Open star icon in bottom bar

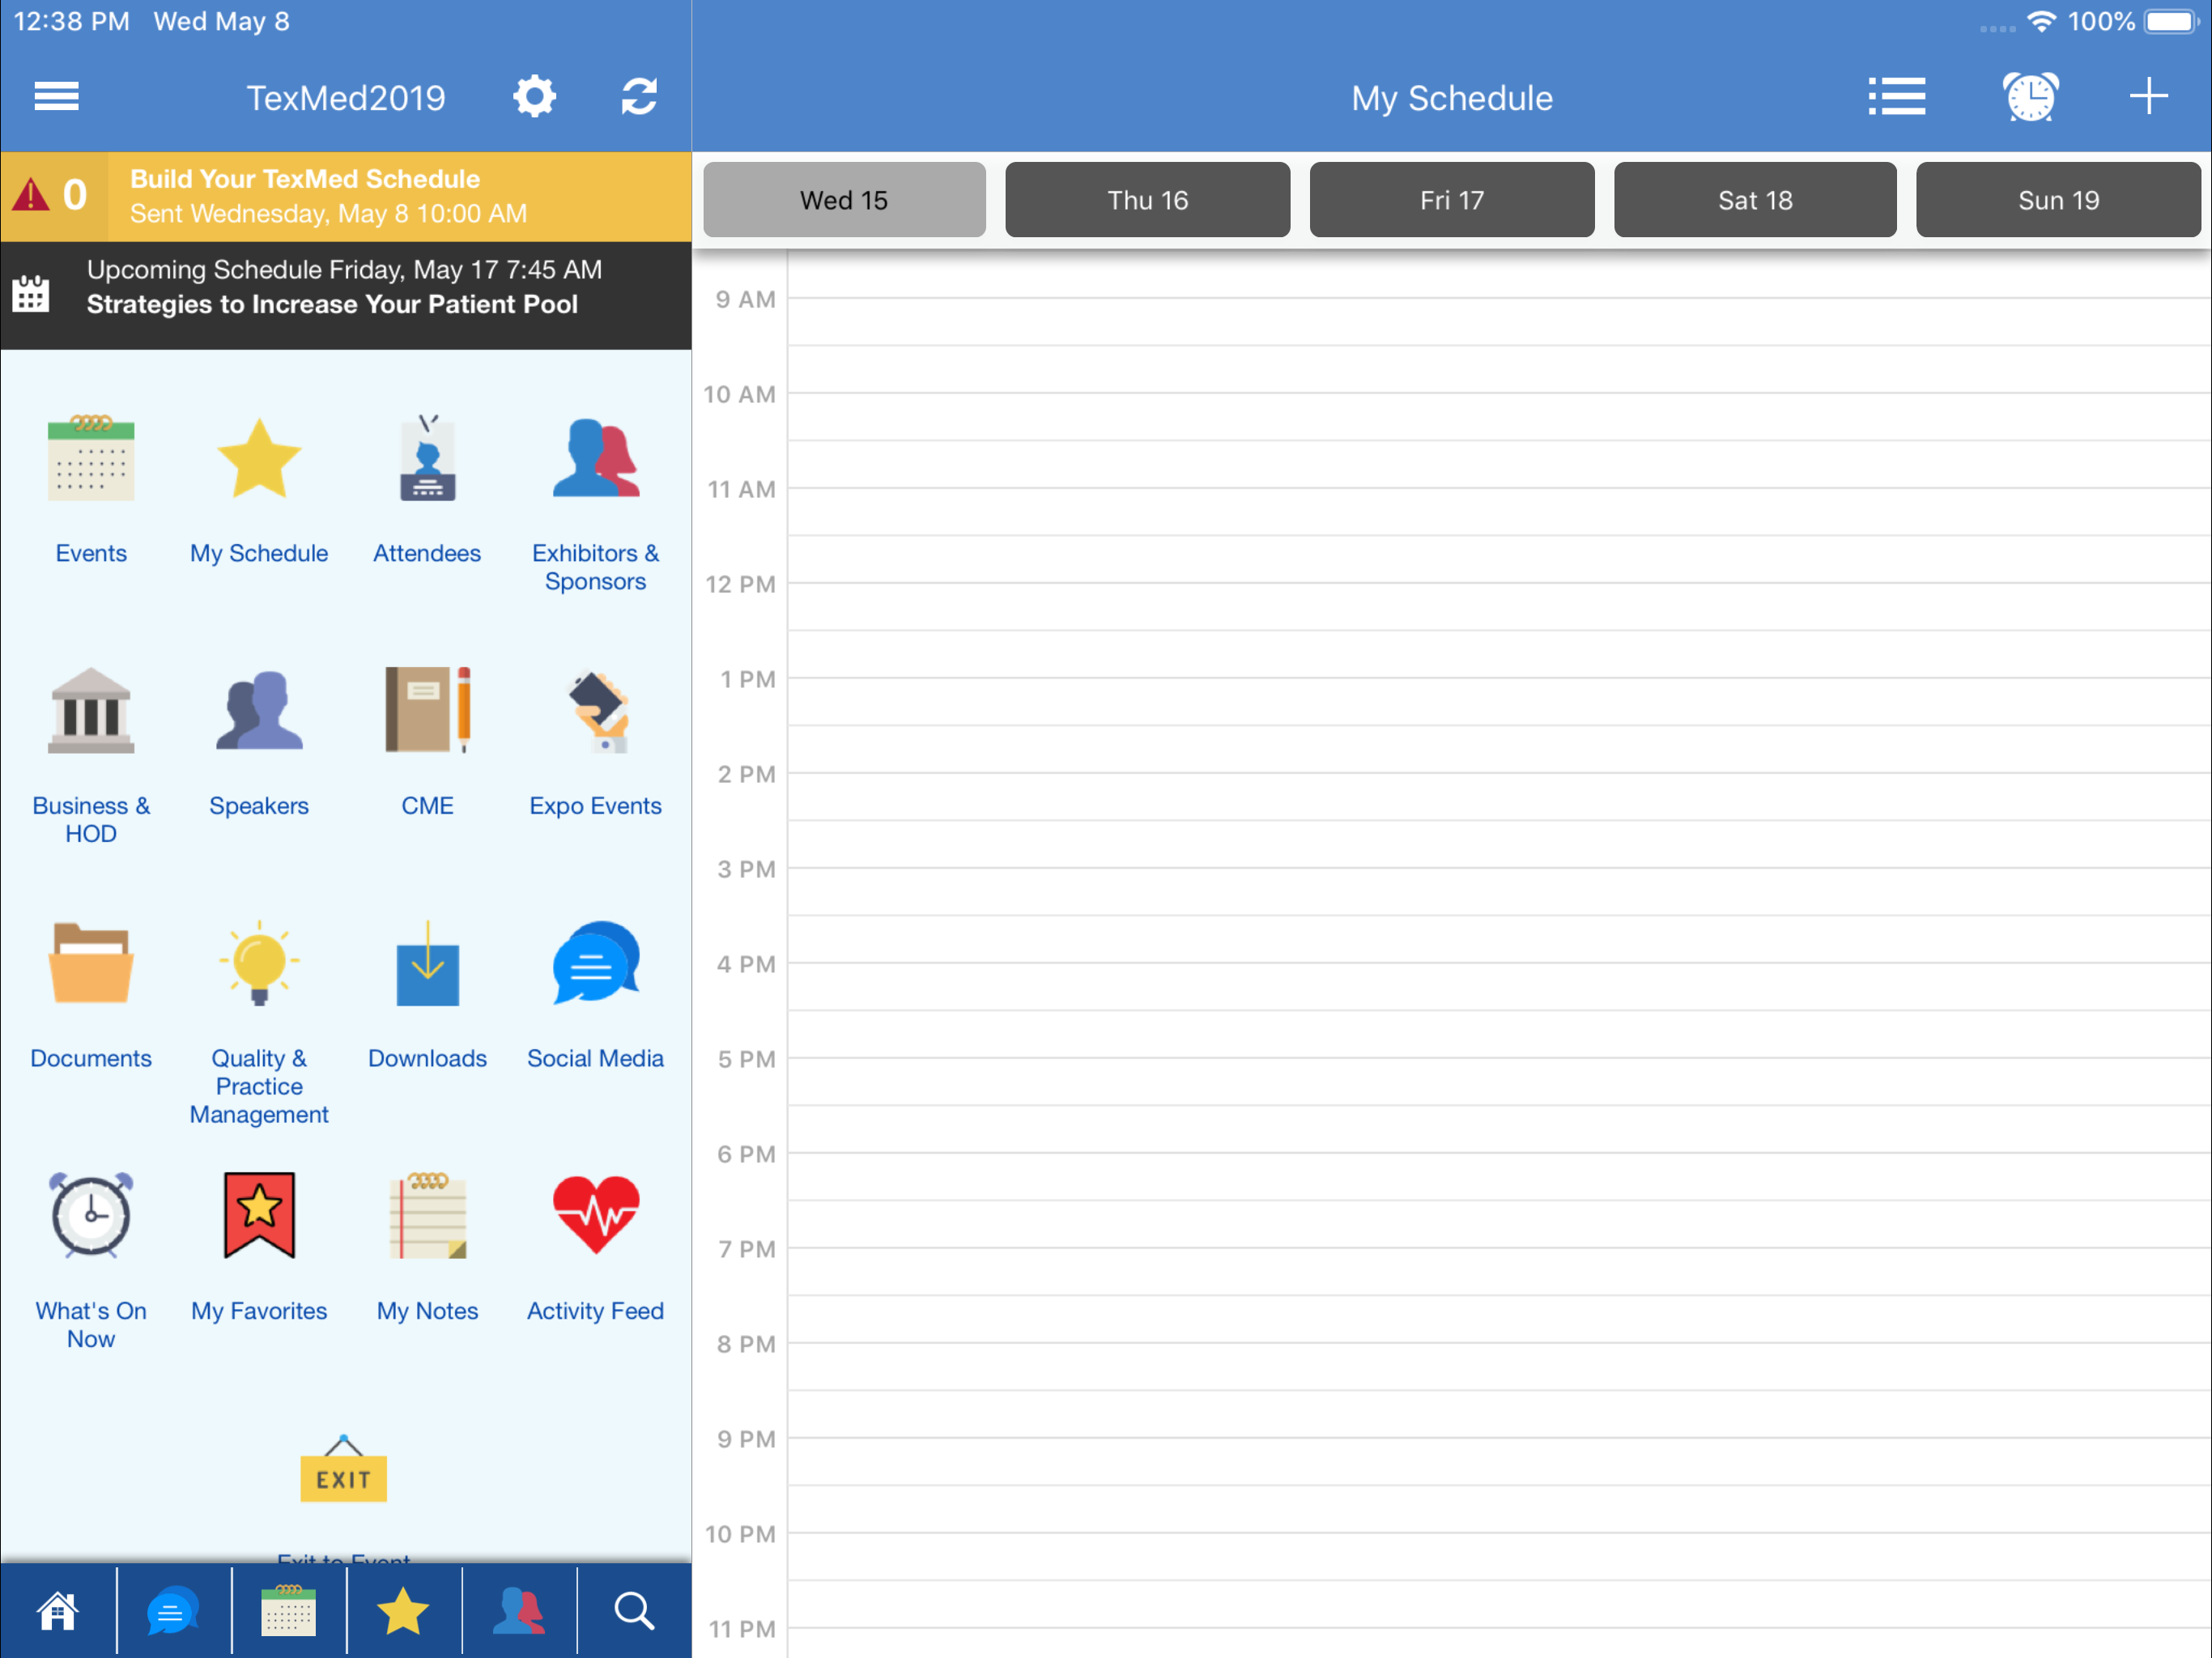pyautogui.click(x=403, y=1611)
